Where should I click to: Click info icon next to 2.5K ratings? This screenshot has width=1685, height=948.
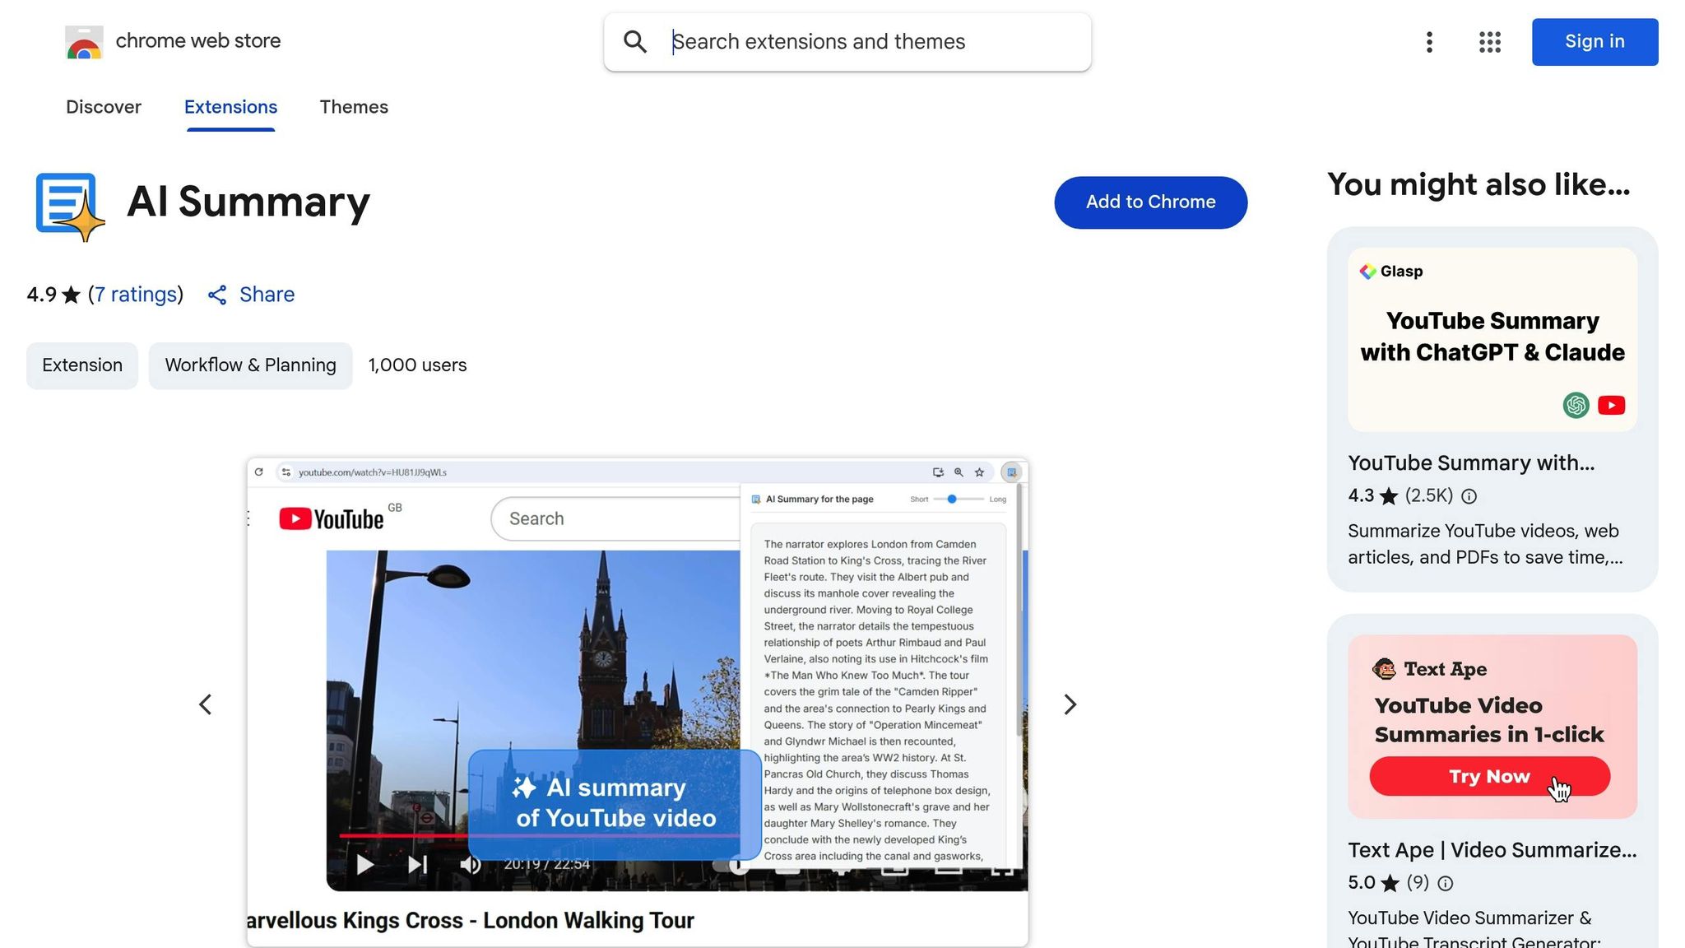click(x=1469, y=496)
